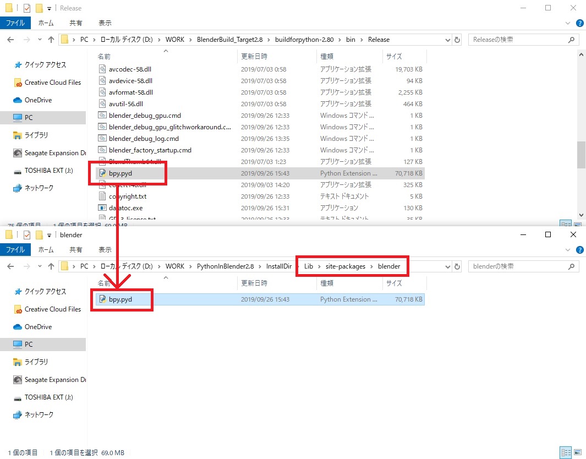This screenshot has width=586, height=459.
Task: Go back in blender window
Action: tap(10, 266)
